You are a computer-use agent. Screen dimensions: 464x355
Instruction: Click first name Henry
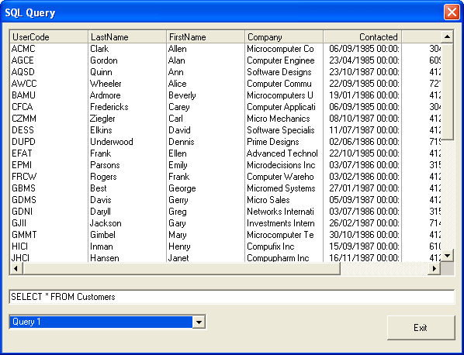179,246
